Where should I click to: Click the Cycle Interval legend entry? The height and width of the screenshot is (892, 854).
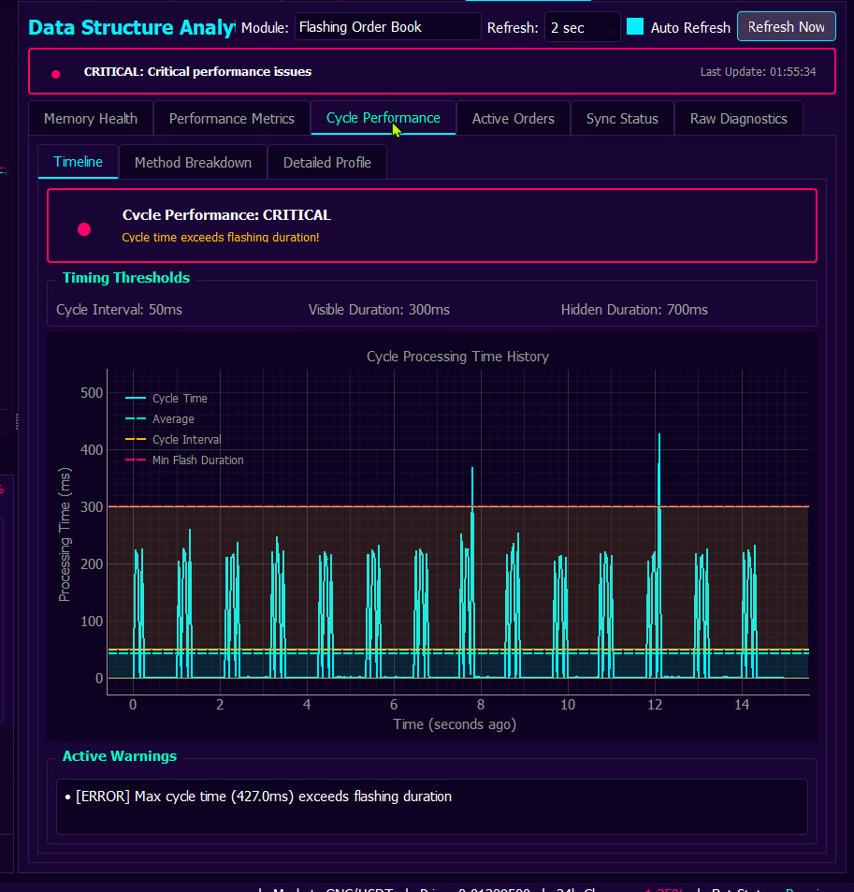(x=186, y=440)
